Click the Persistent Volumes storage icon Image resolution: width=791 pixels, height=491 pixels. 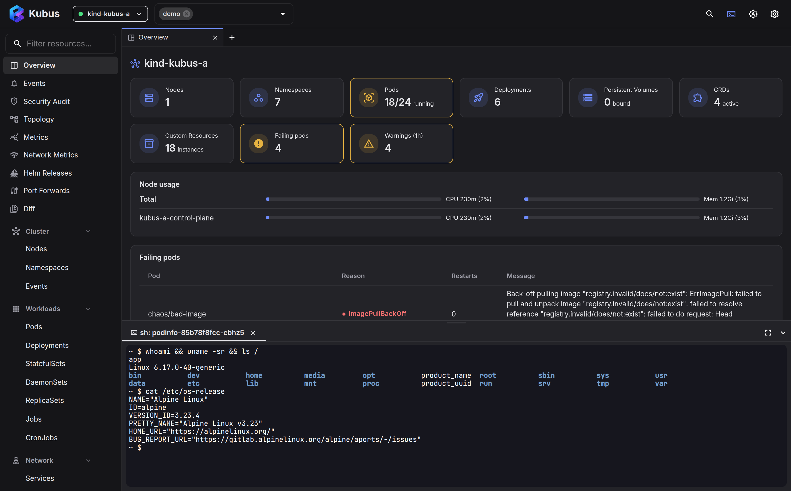click(588, 97)
